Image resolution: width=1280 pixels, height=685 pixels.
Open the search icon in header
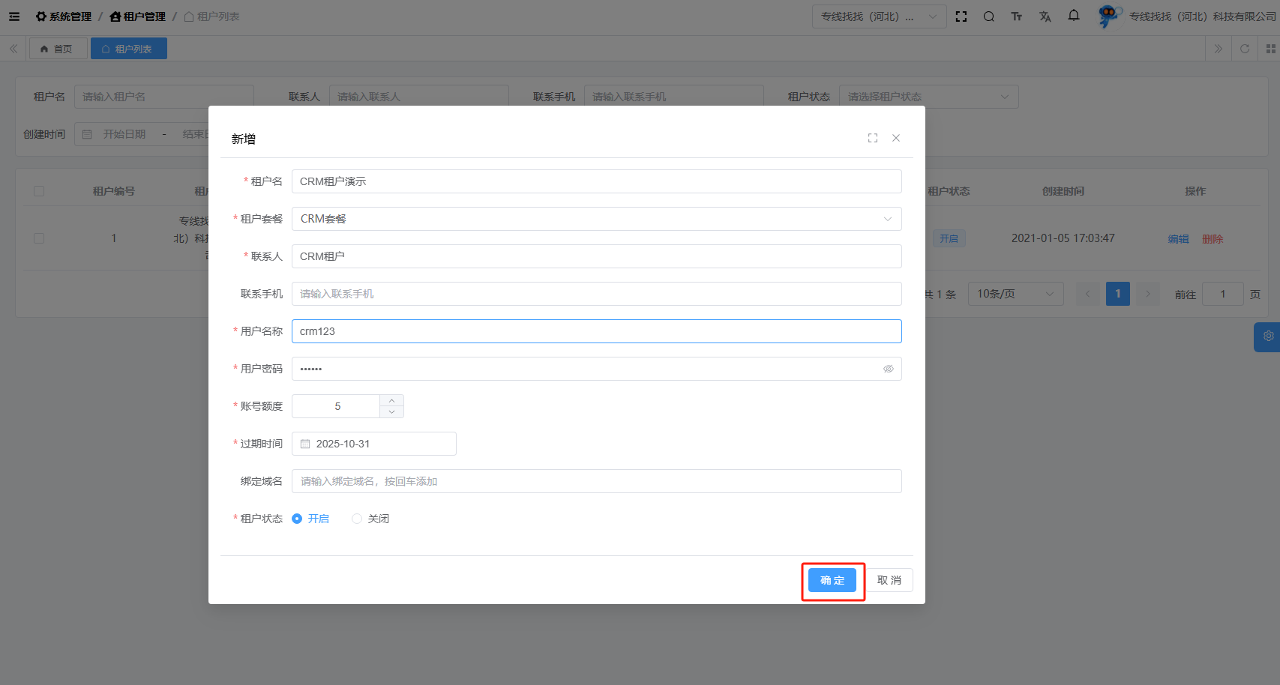click(x=989, y=16)
